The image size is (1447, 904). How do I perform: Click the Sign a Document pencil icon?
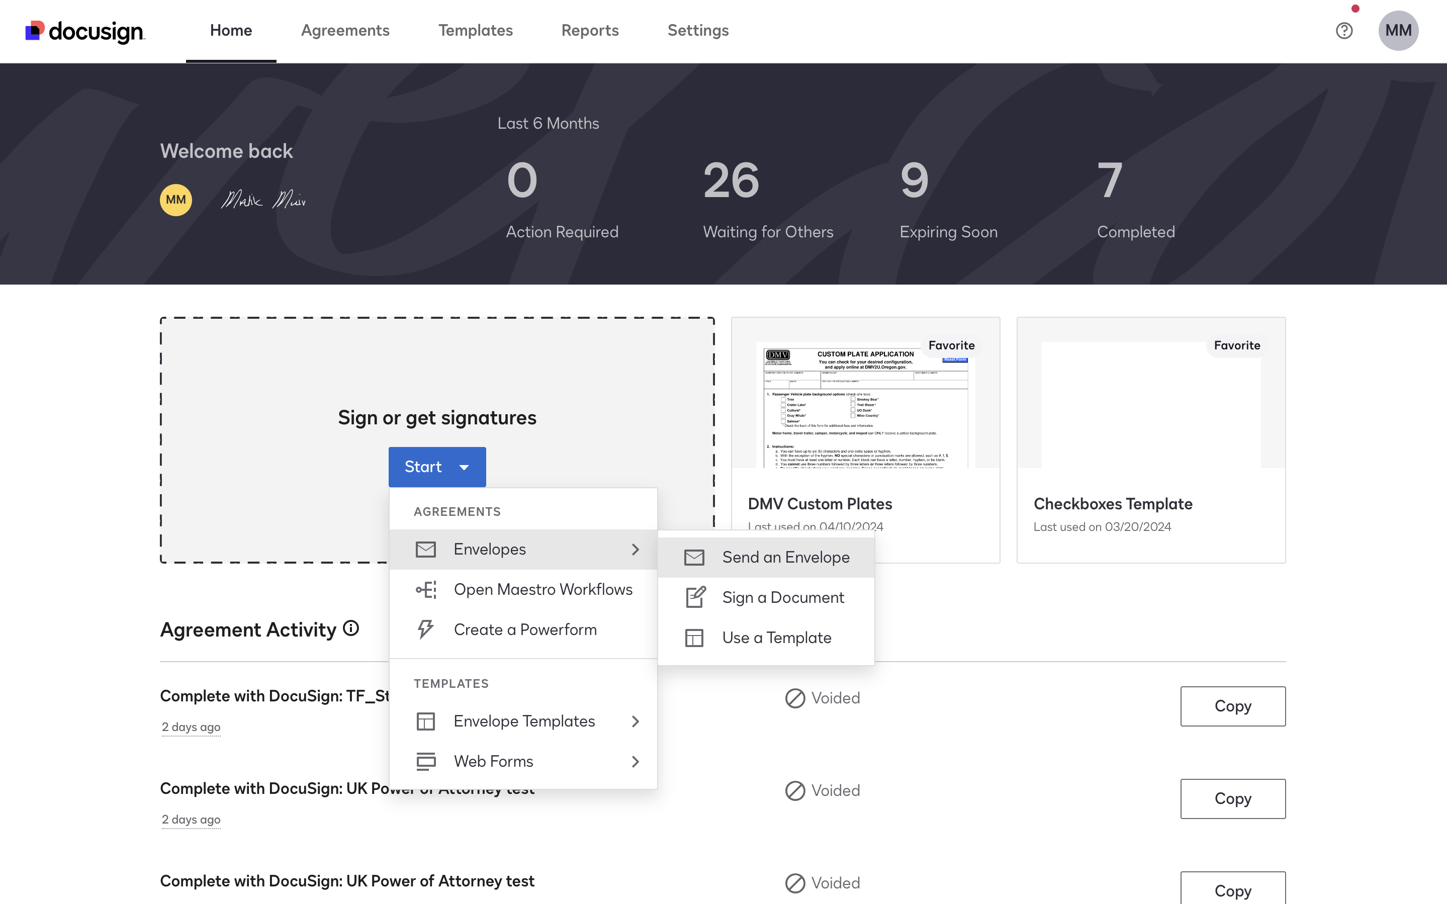(x=694, y=597)
